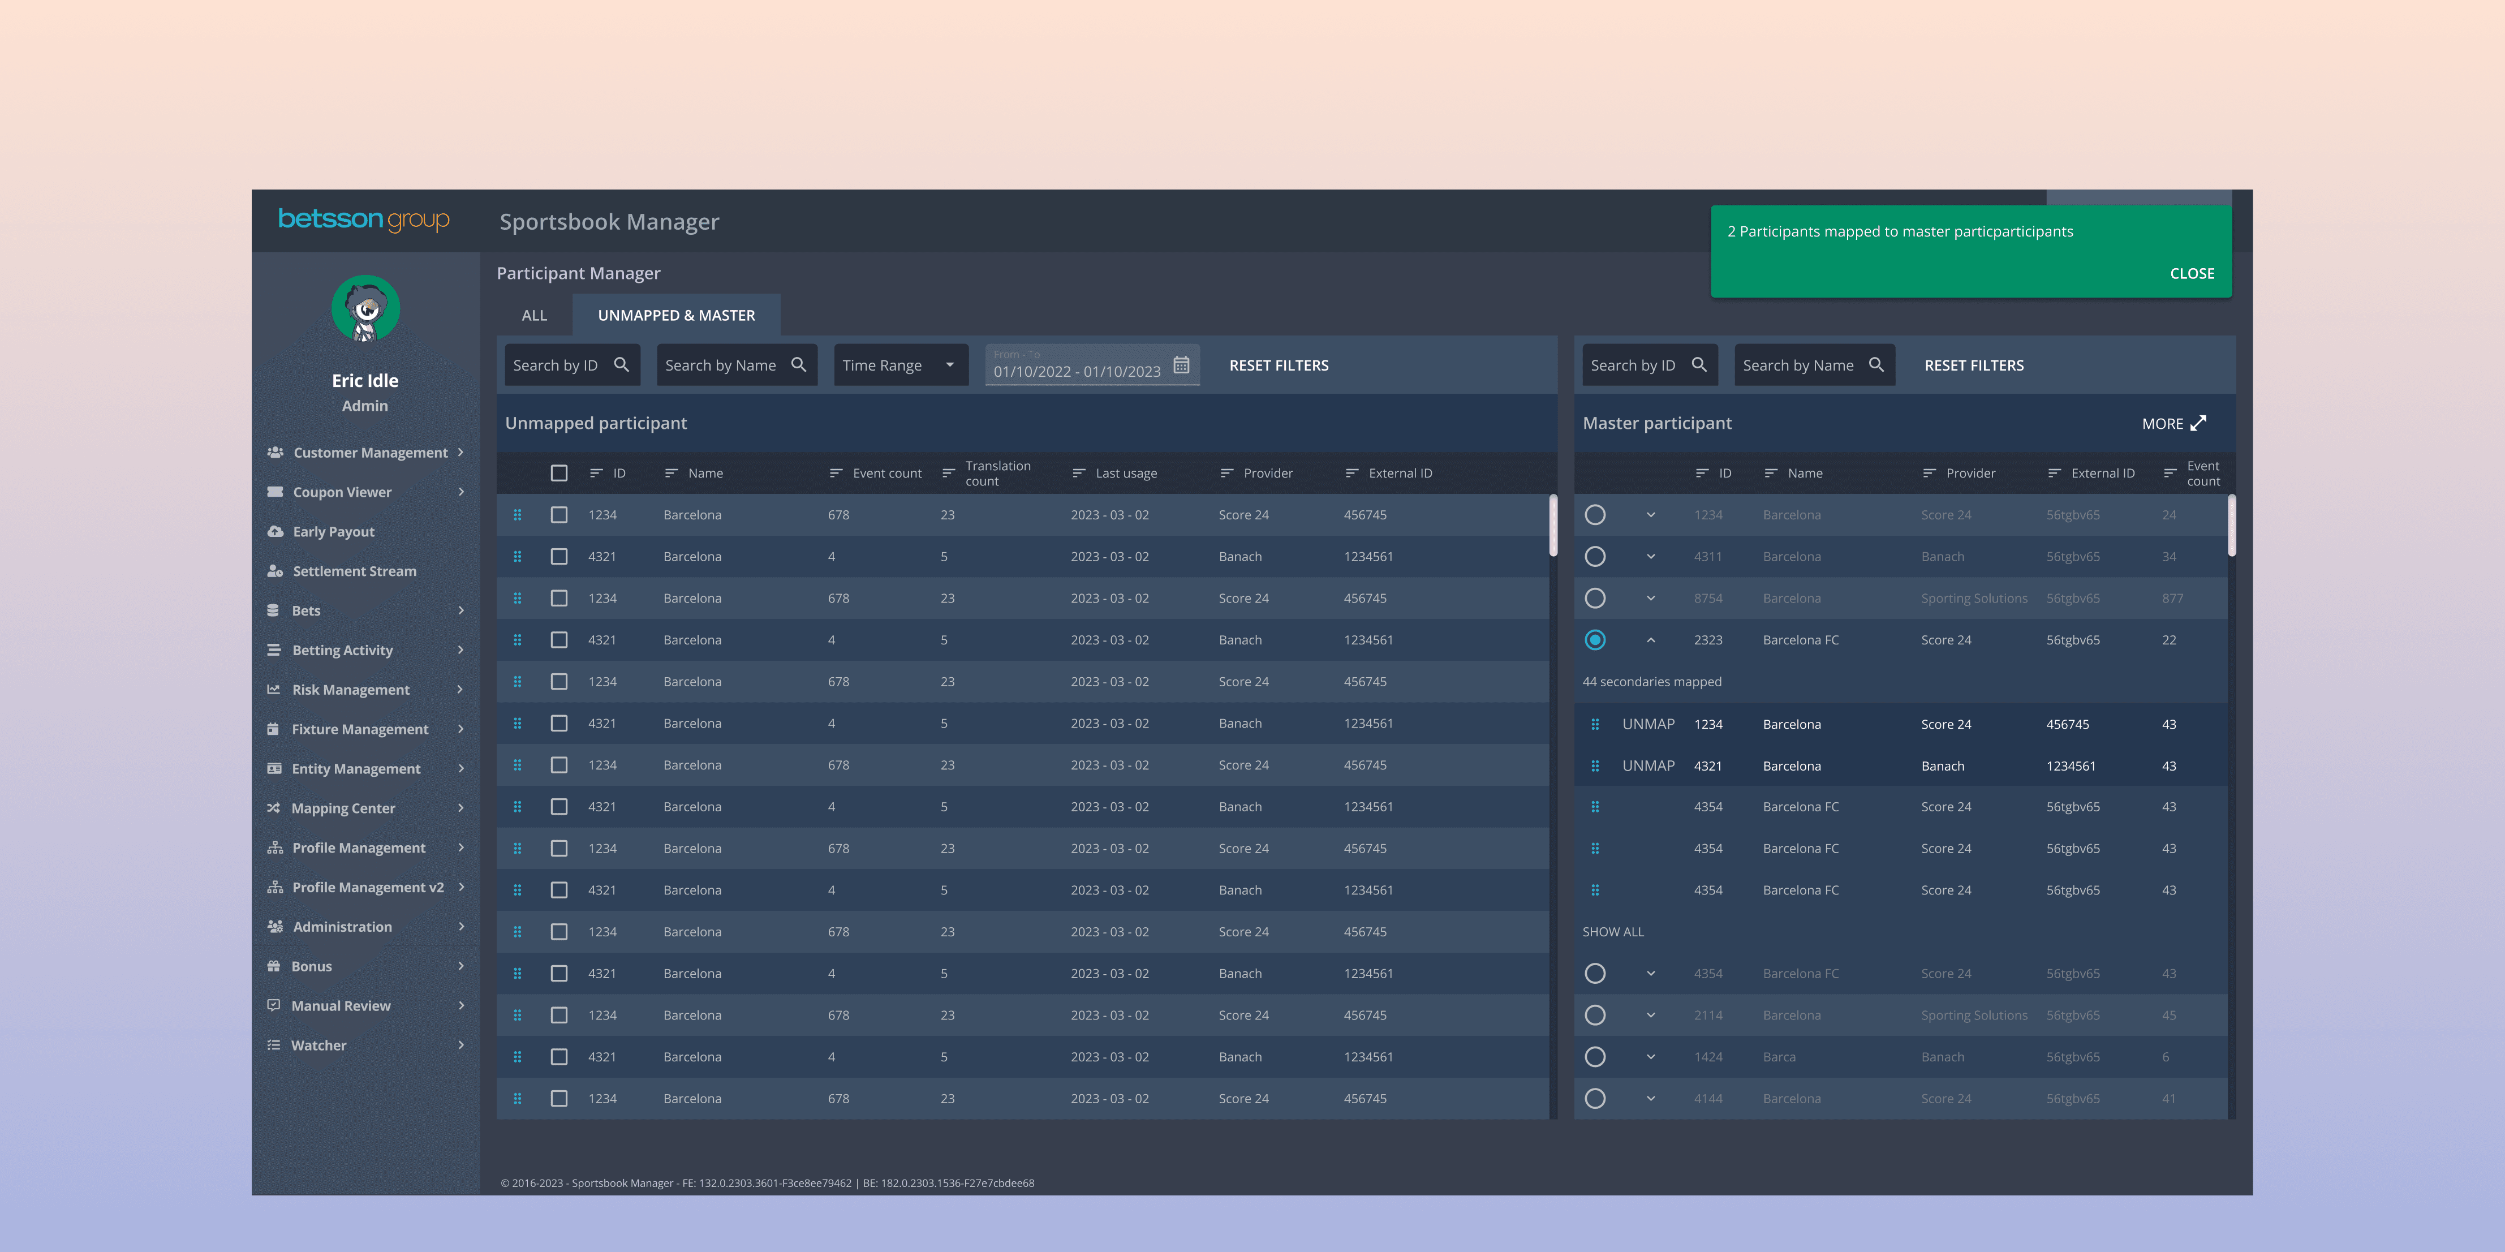Screen dimensions: 2505x1252
Task: Click the drag handle of UNMAP row 4321
Action: (1595, 765)
